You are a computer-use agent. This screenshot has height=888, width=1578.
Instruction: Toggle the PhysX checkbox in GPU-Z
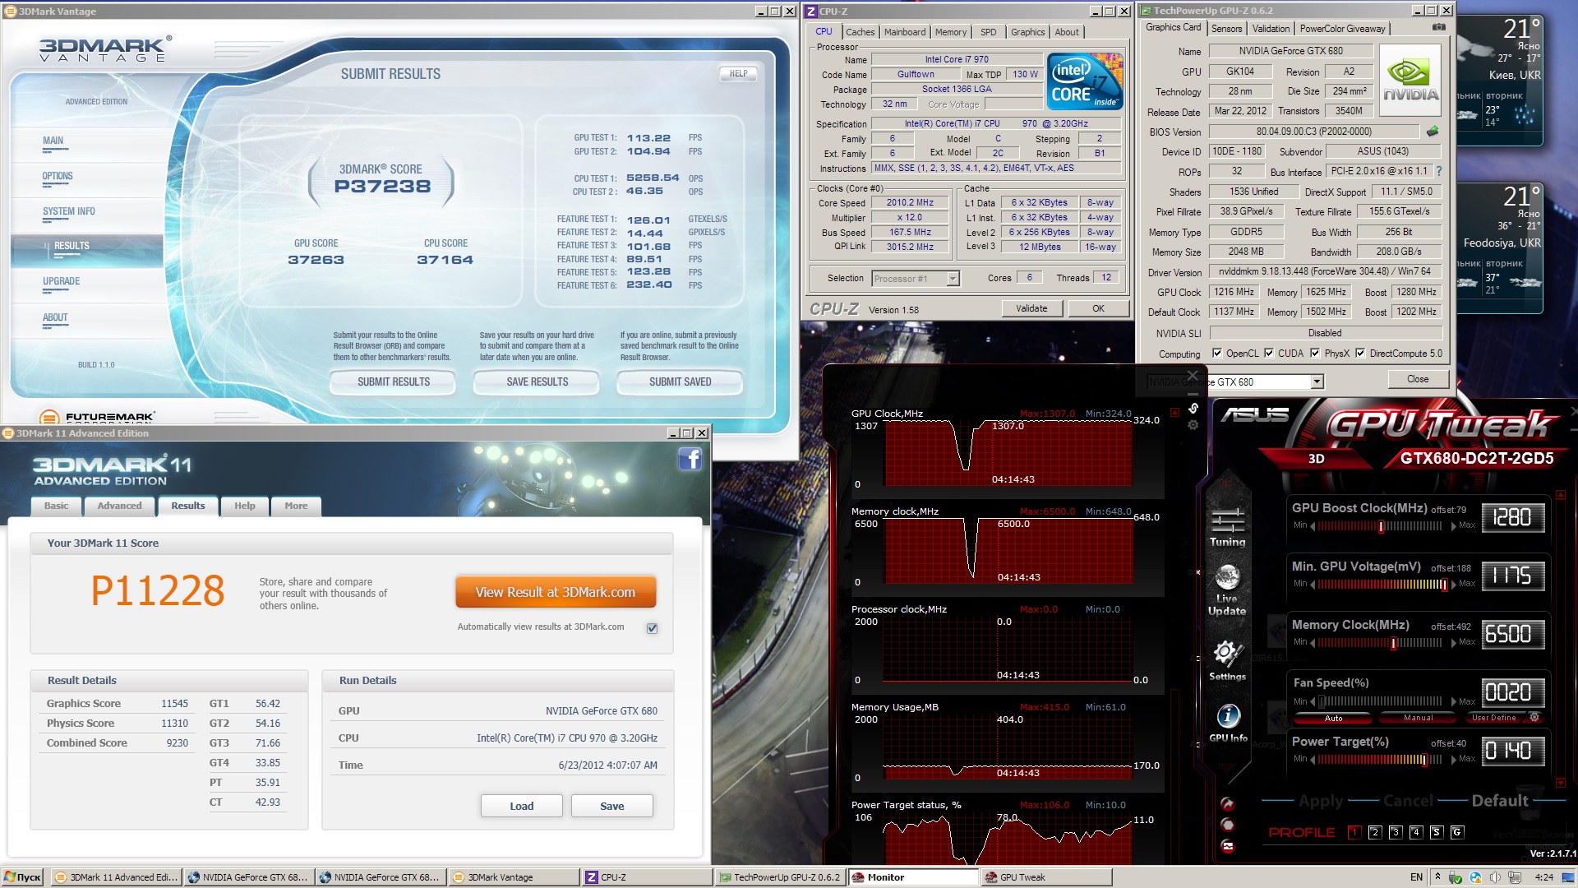[x=1315, y=354]
